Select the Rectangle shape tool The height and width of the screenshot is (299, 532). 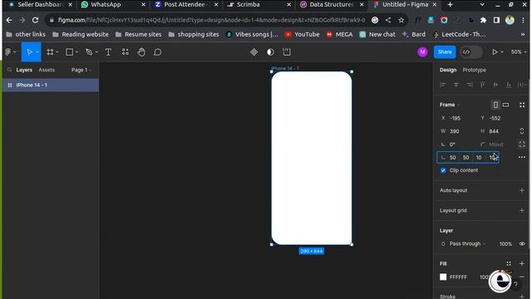point(69,51)
